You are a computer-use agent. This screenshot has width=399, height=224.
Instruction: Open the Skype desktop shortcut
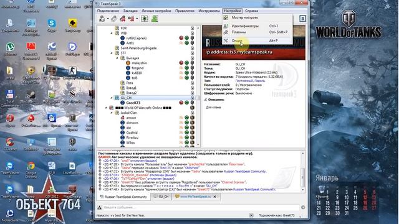pos(52,26)
